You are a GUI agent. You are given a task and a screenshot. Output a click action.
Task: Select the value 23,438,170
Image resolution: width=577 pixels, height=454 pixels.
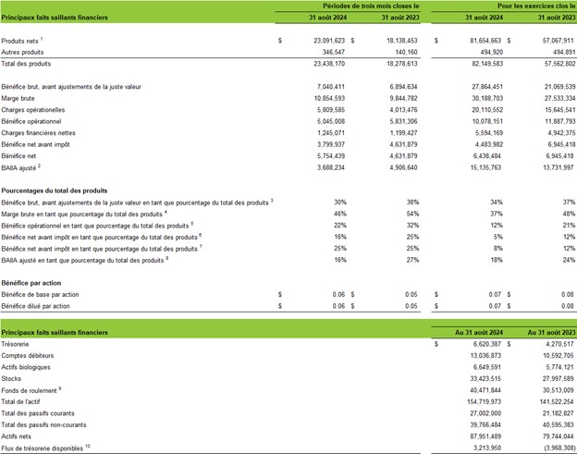[x=329, y=64]
